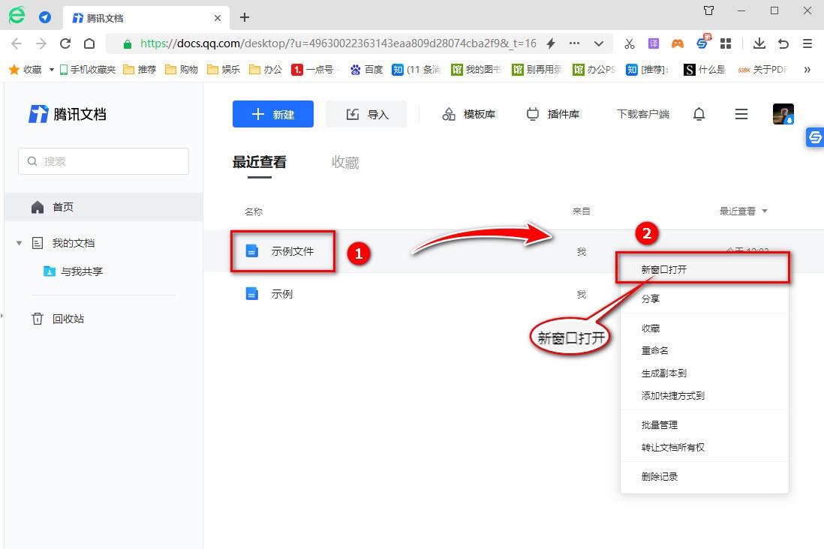Open the Tencent Docs hamburger menu
Viewport: 824px width, 549px height.
point(741,113)
